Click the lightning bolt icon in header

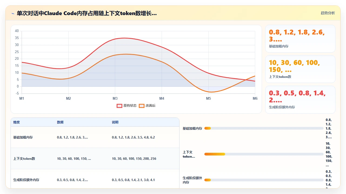(x=13, y=13)
